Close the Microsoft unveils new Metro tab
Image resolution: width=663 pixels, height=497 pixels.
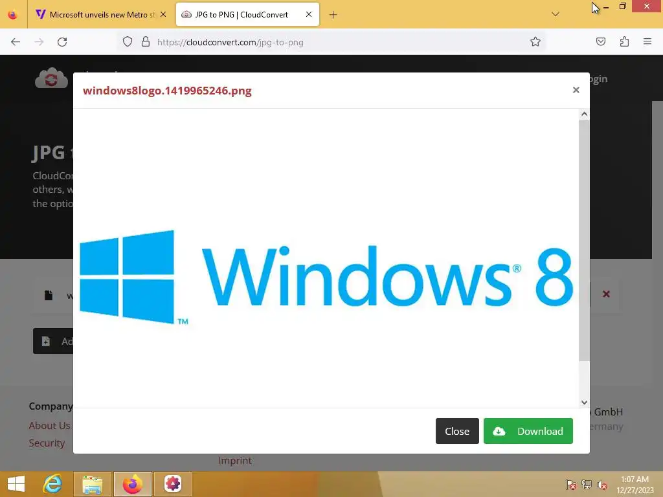click(x=163, y=15)
